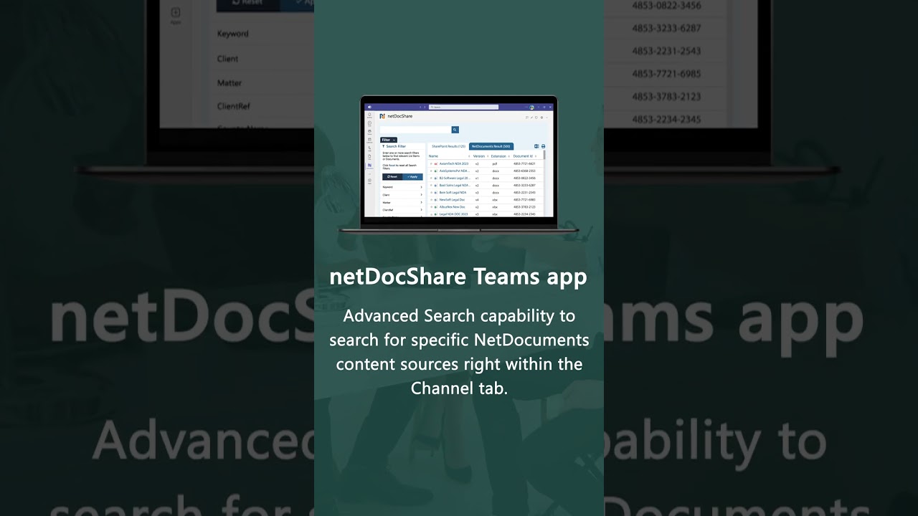Click the Search Filter panel heading
Screen dimensions: 918x516
point(394,146)
